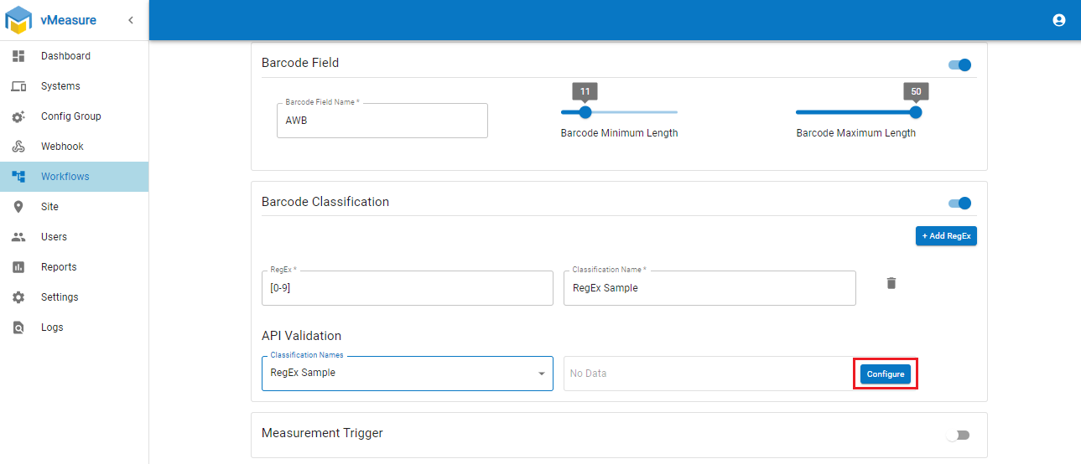The image size is (1081, 464).
Task: Go to the Logs menu item
Action: [x=52, y=327]
